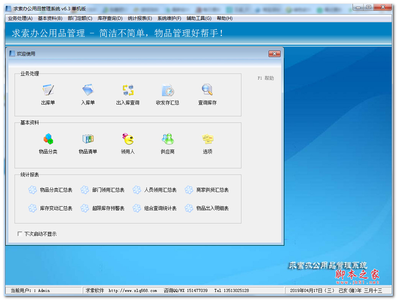Click snowflake icon beside 物品分类汇总表
Image resolution: width=397 pixels, height=300 pixels.
(33, 190)
